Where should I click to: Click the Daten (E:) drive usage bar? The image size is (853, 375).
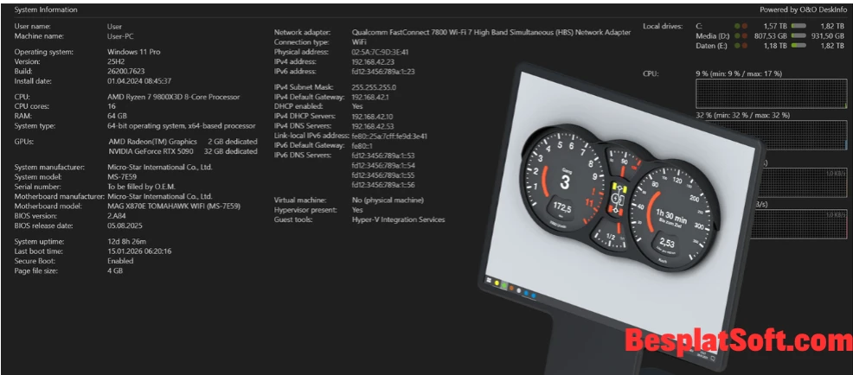coord(798,46)
